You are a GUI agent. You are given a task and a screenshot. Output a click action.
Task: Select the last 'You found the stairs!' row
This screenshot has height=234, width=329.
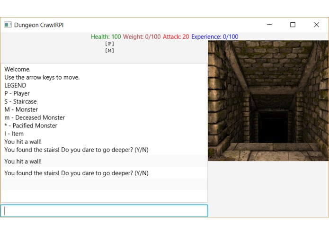(104, 173)
